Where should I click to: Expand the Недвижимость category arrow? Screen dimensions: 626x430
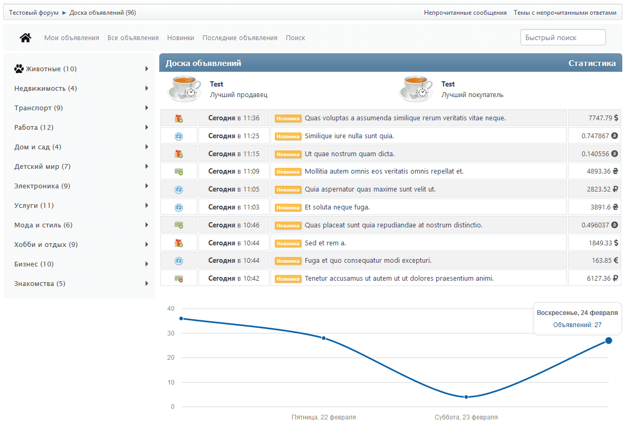click(147, 89)
